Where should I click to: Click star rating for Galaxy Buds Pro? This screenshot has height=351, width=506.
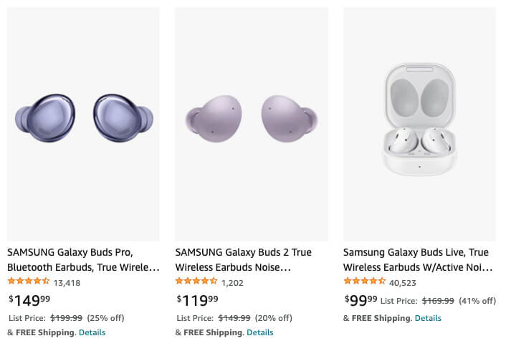(x=29, y=282)
